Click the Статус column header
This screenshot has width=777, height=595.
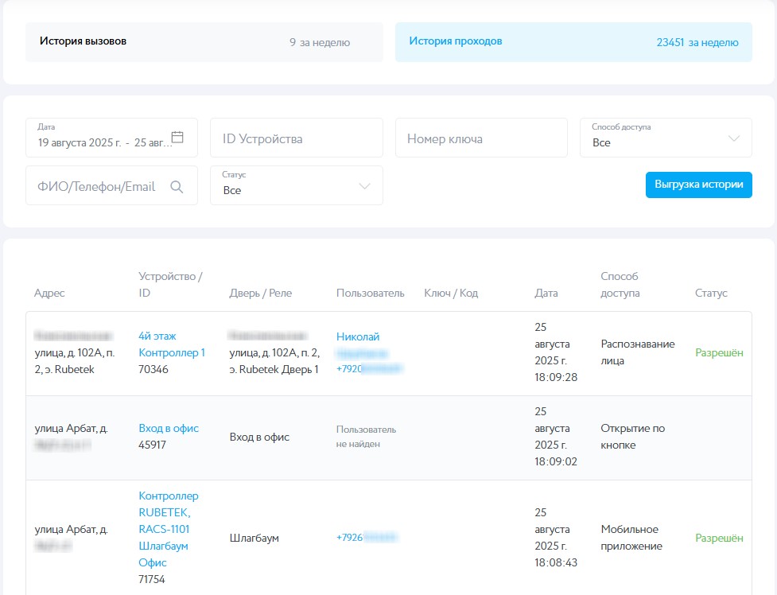click(x=710, y=293)
